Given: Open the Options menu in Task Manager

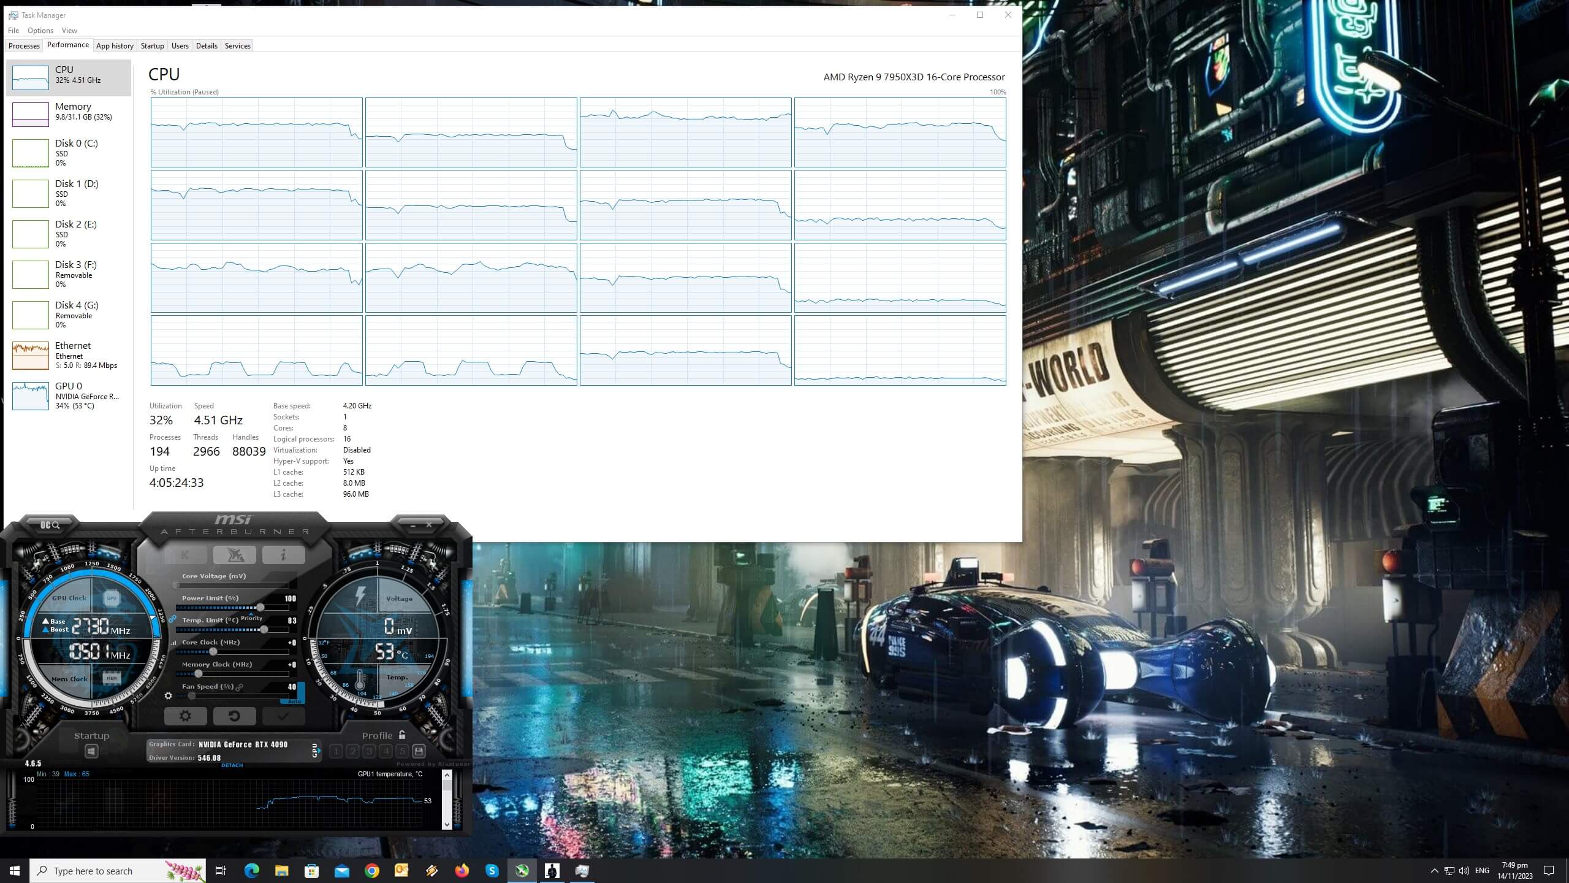Looking at the screenshot, I should [x=40, y=31].
